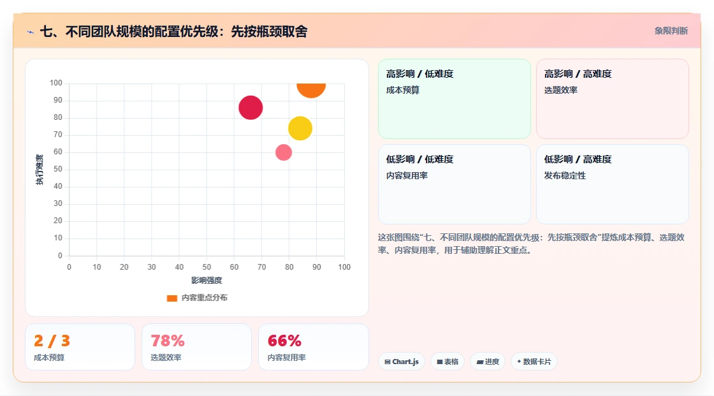Click the 2 / 3 成本预算 stat card
Screen dimensions: 714x396
pyautogui.click(x=80, y=347)
